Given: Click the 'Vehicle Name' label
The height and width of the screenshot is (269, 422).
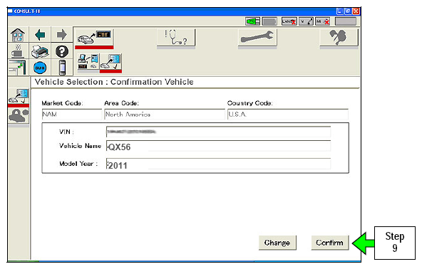Looking at the screenshot, I should [80, 146].
